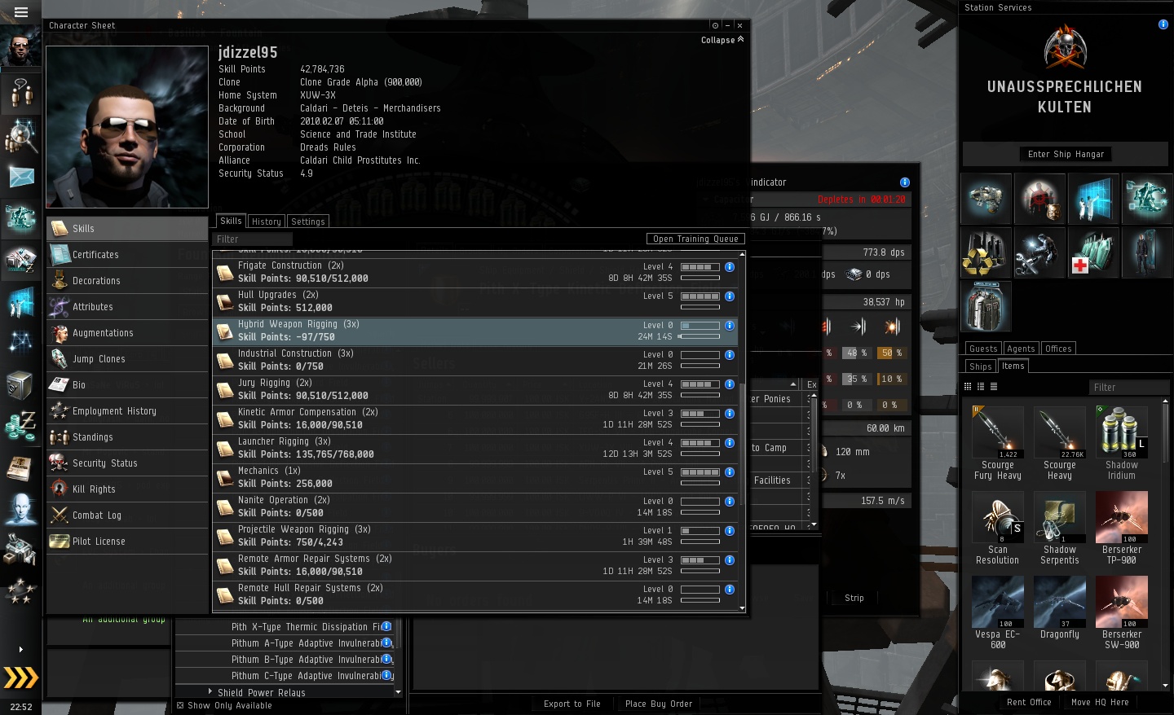The height and width of the screenshot is (715, 1174).
Task: Select Certificates in the Character Sheet sidebar
Action: point(127,255)
